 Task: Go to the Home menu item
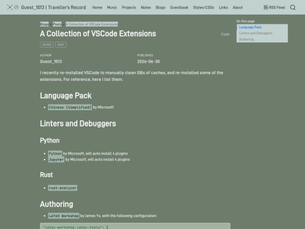(97, 7)
